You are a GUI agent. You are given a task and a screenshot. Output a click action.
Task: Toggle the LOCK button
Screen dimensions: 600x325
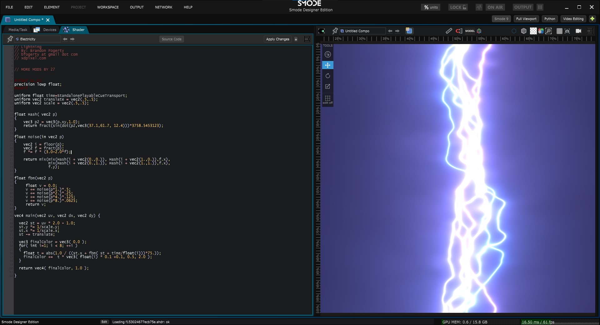point(458,7)
